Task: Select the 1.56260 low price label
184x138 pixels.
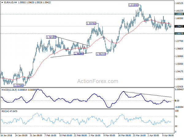Action: point(79,54)
